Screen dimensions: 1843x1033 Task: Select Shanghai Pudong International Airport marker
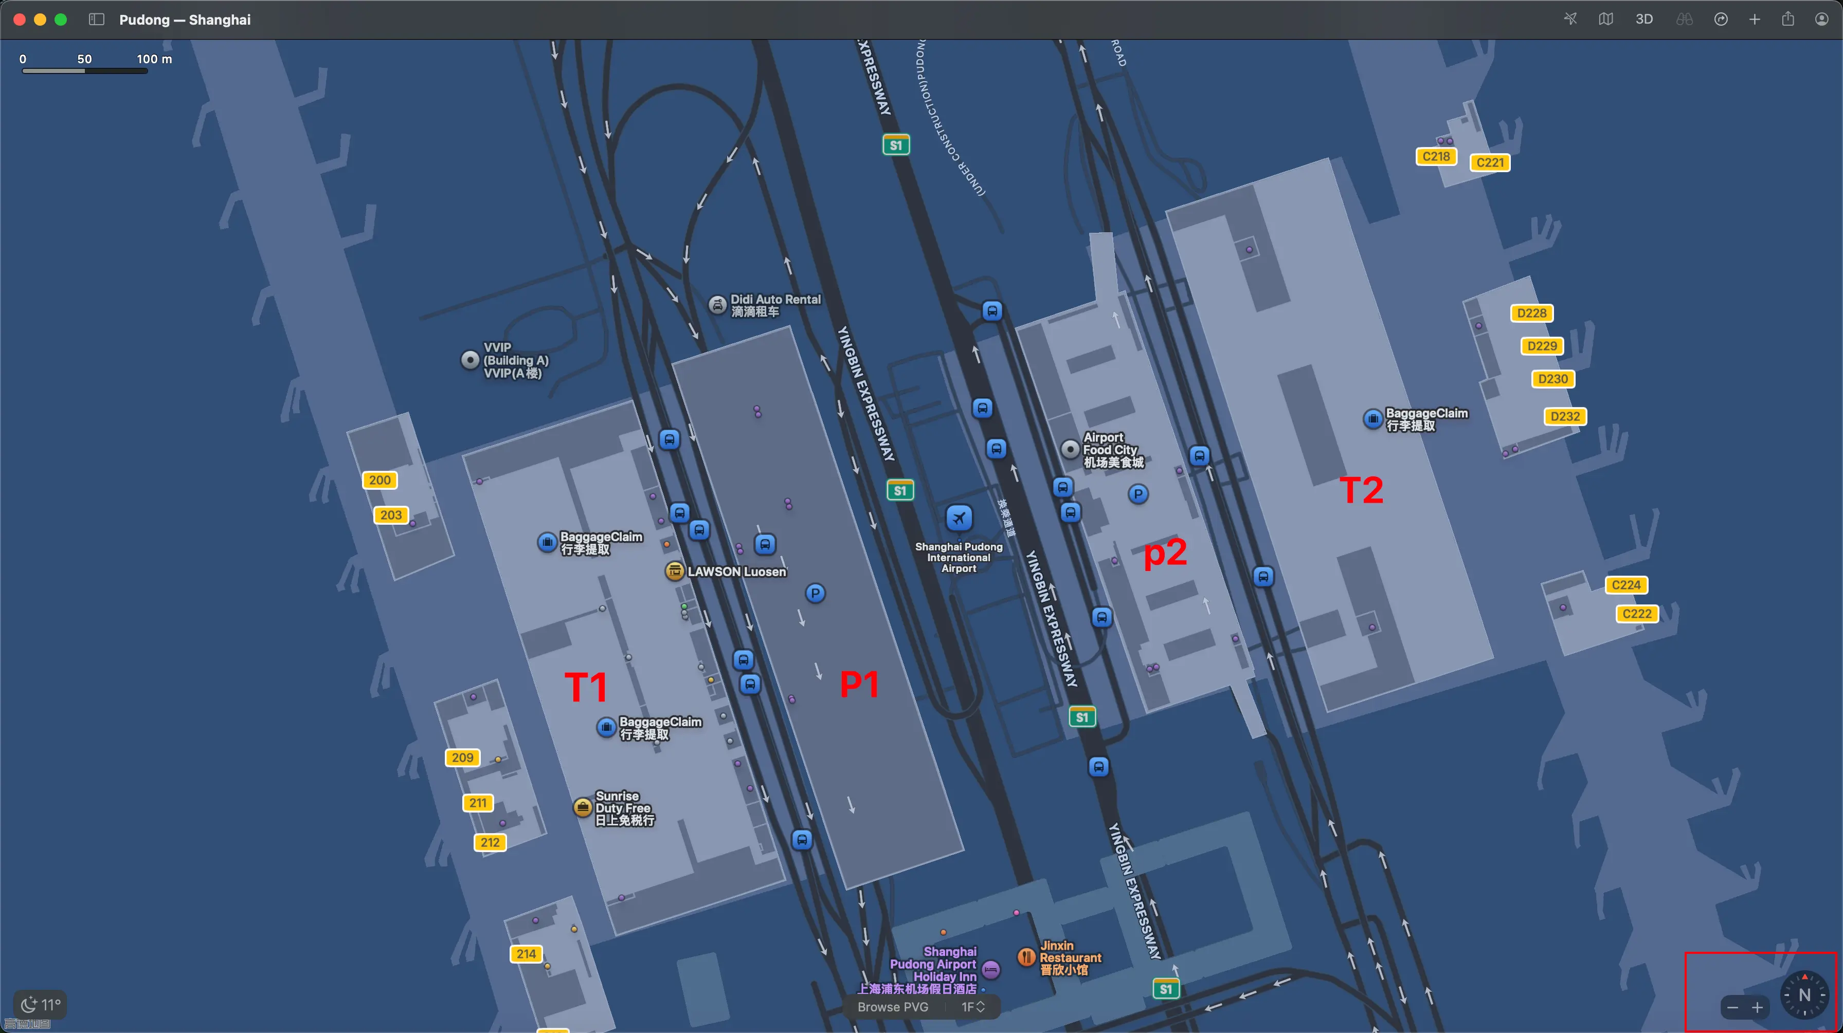959,518
